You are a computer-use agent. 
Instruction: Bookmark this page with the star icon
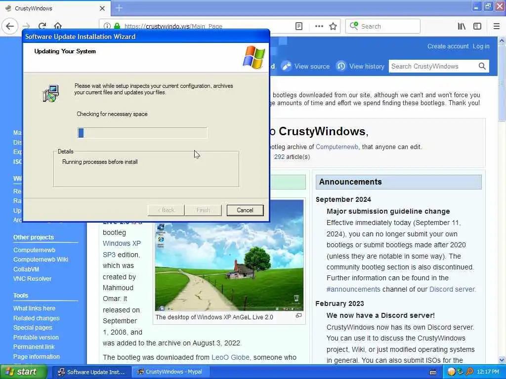pos(333,26)
